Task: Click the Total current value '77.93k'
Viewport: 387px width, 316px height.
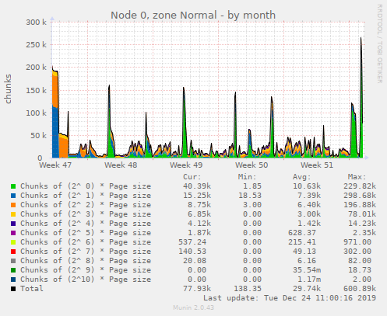Action: point(197,289)
